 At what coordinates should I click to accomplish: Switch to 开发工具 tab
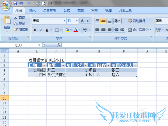[x=125, y=10]
